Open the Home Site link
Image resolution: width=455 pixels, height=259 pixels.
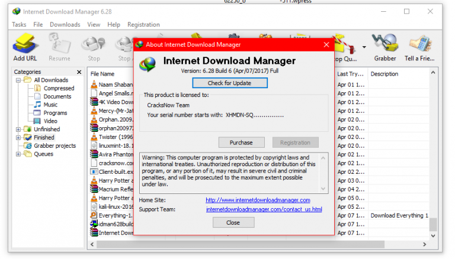[x=258, y=200]
